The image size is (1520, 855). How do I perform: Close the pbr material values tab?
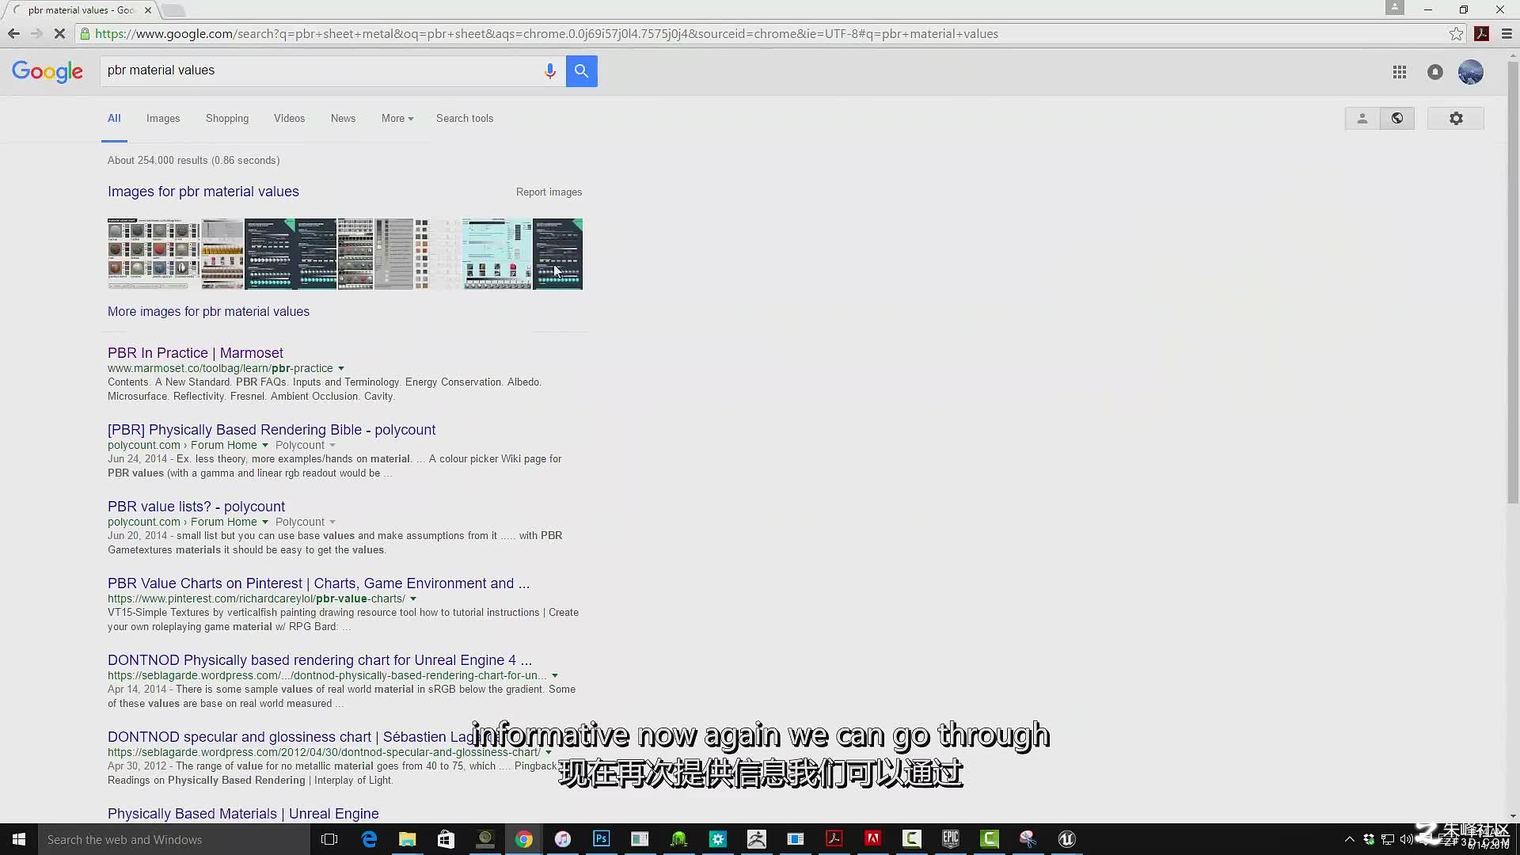[x=148, y=10]
